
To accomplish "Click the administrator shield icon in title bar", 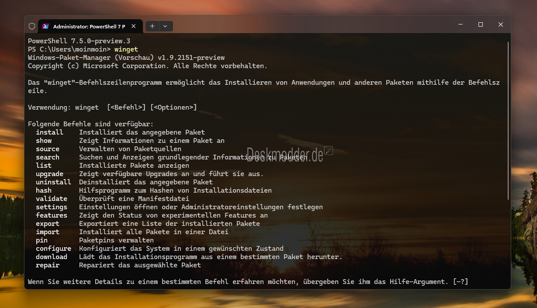I will coord(32,26).
